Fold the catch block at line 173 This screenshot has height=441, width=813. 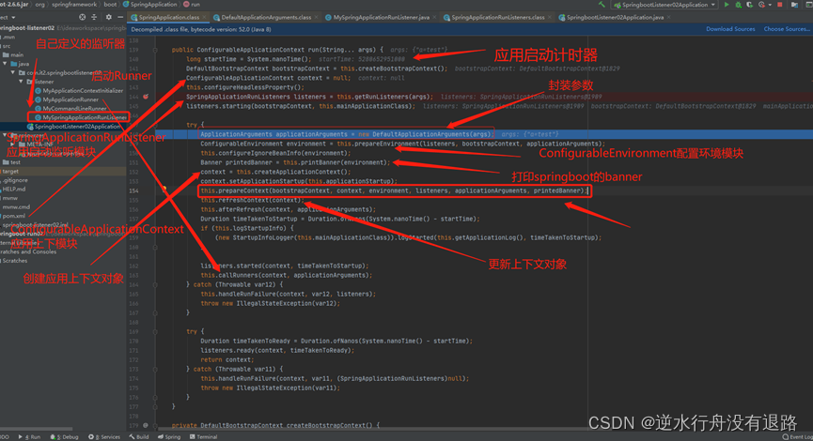[155, 369]
